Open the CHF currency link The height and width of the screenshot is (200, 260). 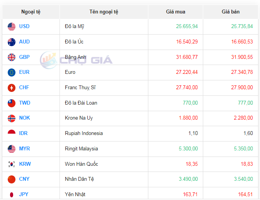[x=24, y=87]
